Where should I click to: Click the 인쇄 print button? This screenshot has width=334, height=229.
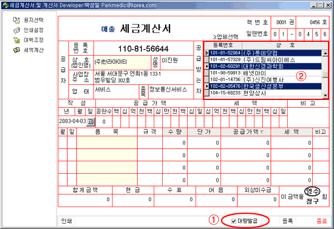[x=66, y=221]
